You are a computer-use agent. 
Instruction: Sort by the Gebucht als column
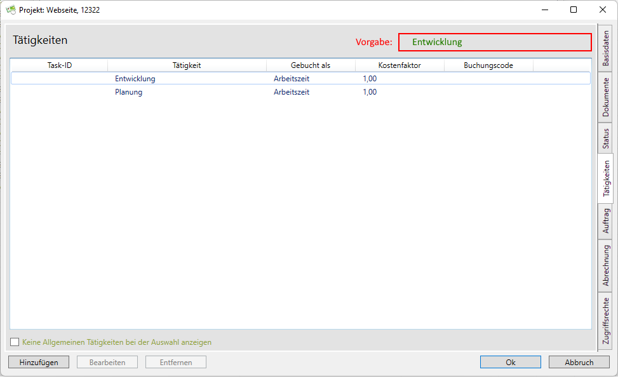[x=310, y=65]
